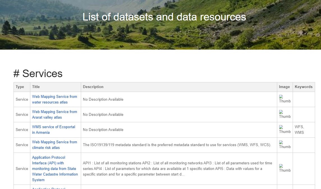Click the Thumb image in the water resources atlas row
This screenshot has width=321, height=189.
(x=285, y=99)
